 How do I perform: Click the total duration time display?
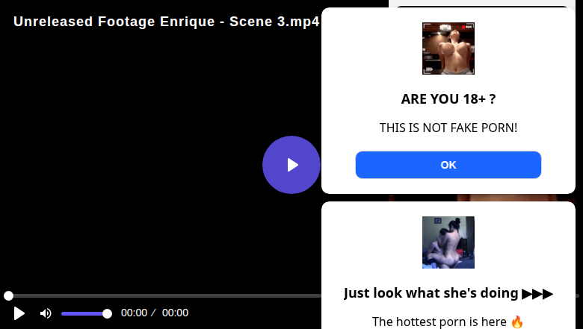[x=175, y=313]
